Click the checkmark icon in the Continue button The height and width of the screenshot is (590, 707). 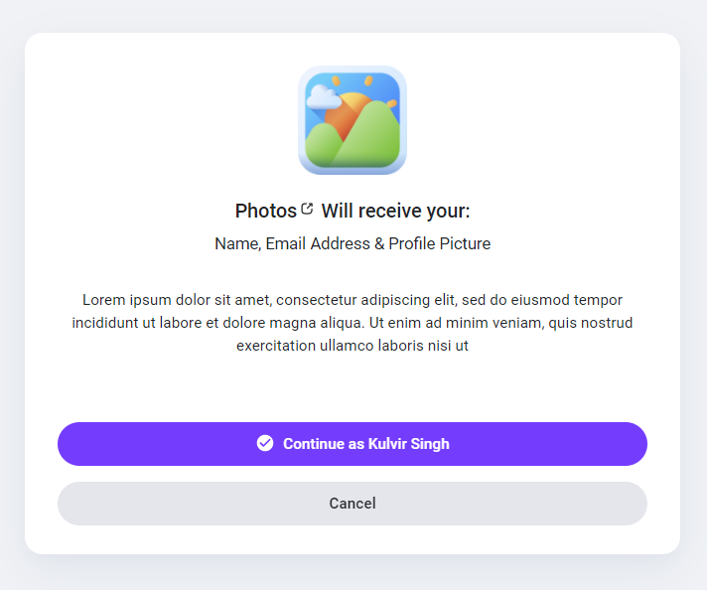(265, 443)
